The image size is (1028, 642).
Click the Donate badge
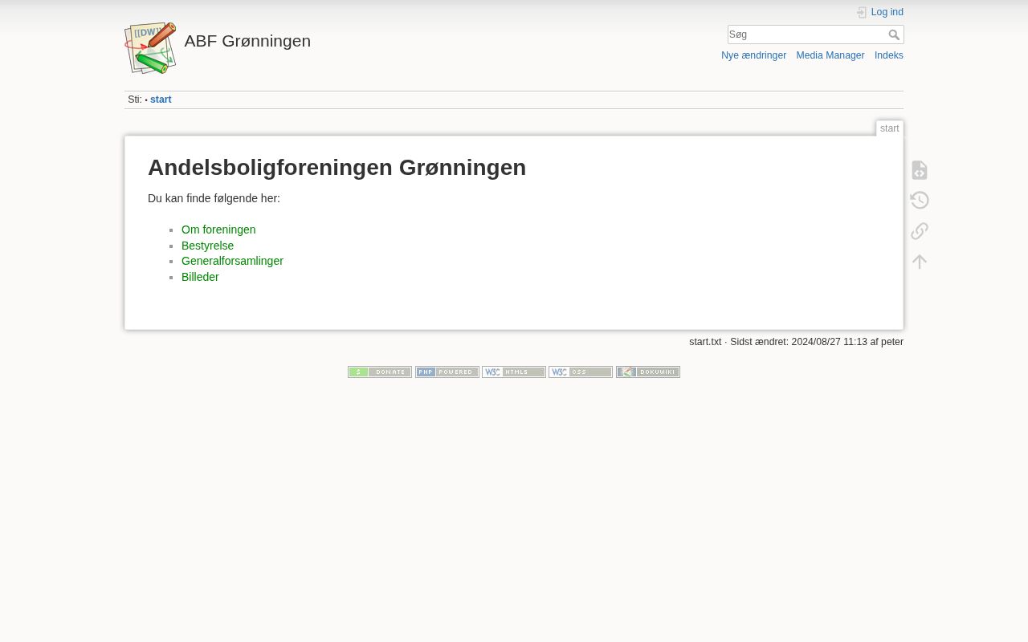[380, 372]
